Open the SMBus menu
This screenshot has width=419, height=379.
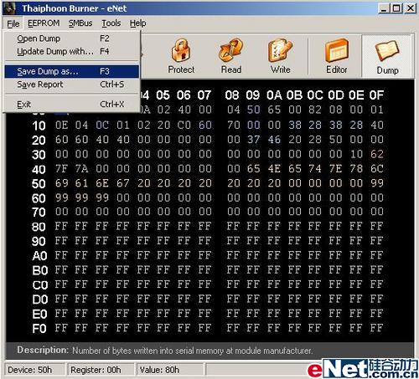click(80, 23)
